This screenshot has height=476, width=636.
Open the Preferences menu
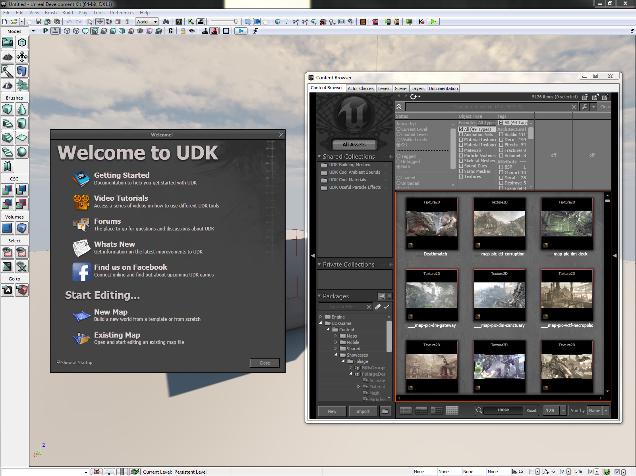pos(122,13)
